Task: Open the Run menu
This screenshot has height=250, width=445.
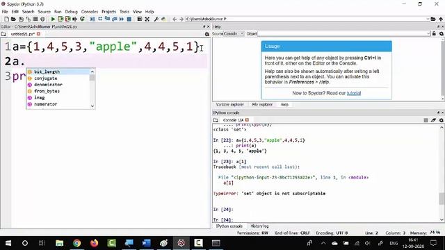Action: 58,12
